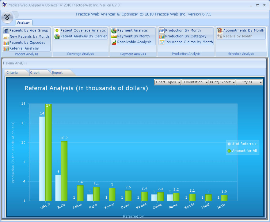This screenshot has width=270, height=222.
Task: Toggle the # of Referrals legend entry
Action: tap(242, 143)
